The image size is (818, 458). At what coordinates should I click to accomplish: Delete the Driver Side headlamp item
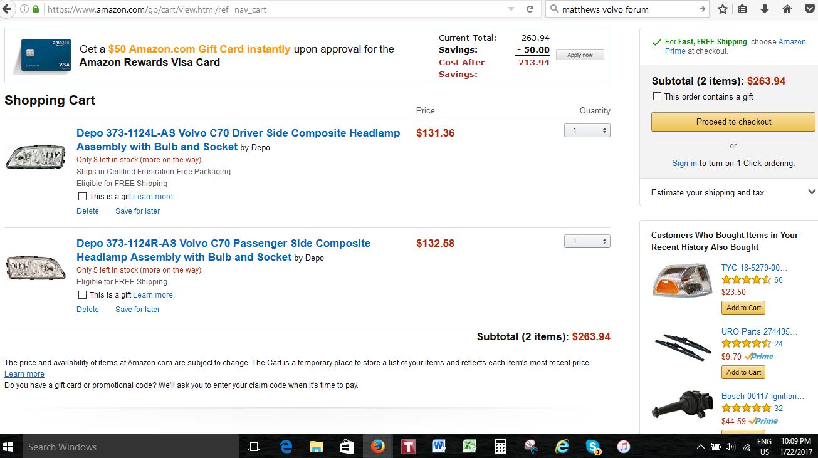coord(88,211)
